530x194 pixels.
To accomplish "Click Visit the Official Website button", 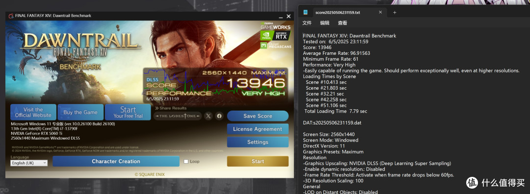I will tap(33, 112).
